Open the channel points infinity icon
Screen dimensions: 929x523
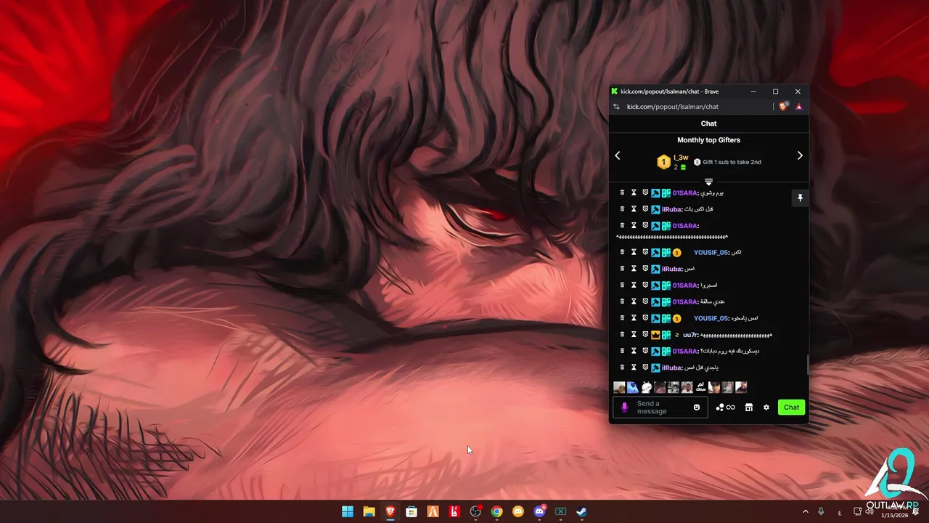click(731, 408)
